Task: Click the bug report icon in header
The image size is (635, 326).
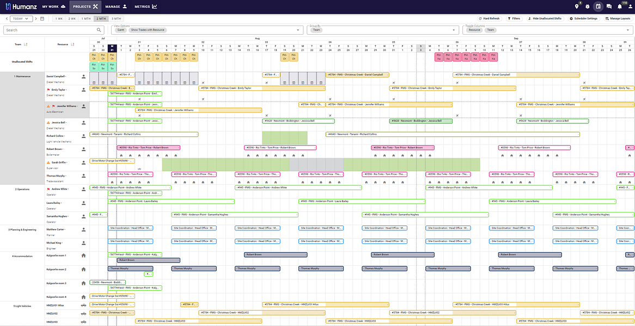Action: (x=588, y=7)
